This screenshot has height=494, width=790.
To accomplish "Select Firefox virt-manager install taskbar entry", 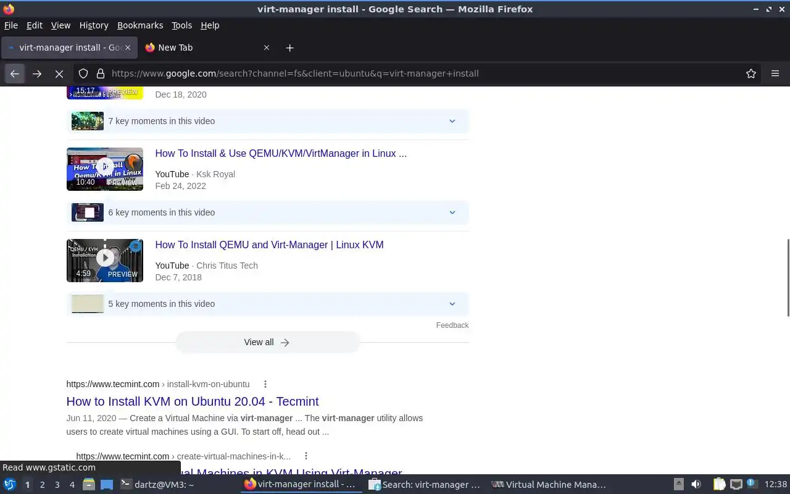I will 301,485.
